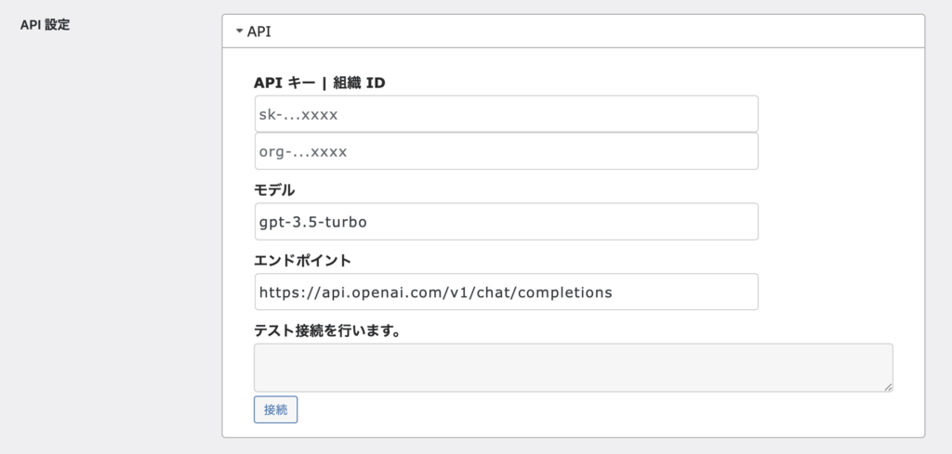952x454 pixels.
Task: Collapse the API section disclosure triangle
Action: 239,32
